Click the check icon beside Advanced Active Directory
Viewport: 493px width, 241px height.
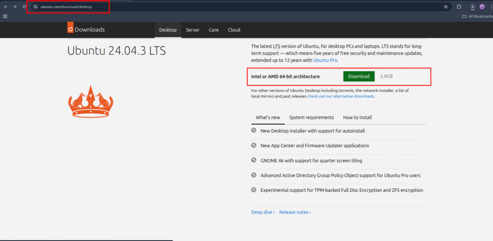tap(254, 175)
